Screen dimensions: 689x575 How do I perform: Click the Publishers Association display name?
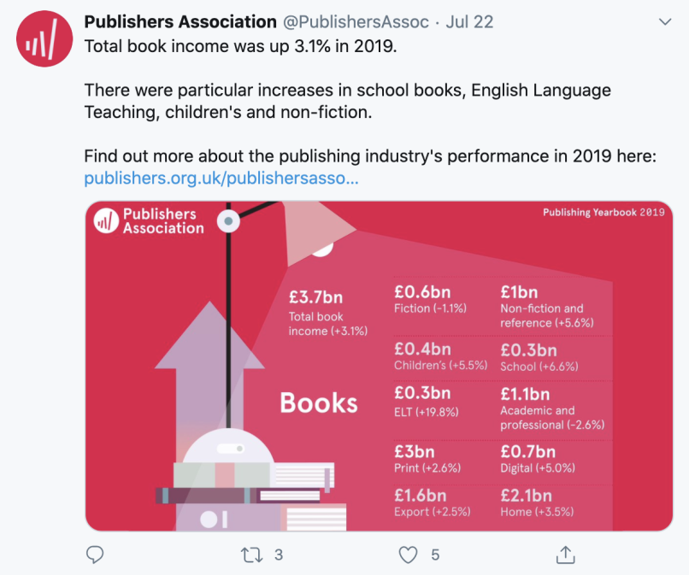tap(180, 22)
